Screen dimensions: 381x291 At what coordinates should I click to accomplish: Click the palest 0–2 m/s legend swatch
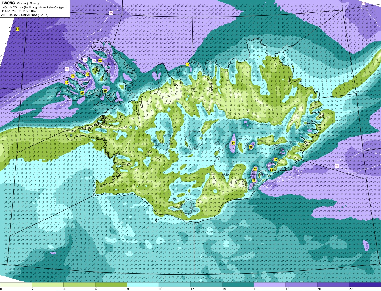(16, 284)
